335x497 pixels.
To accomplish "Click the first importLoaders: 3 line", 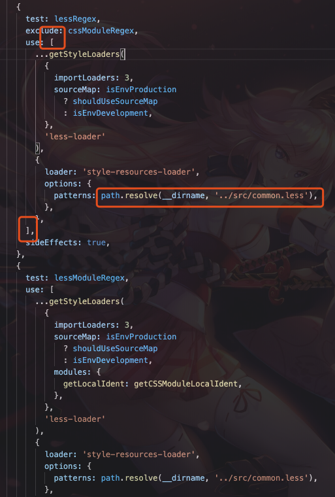I will pos(93,78).
